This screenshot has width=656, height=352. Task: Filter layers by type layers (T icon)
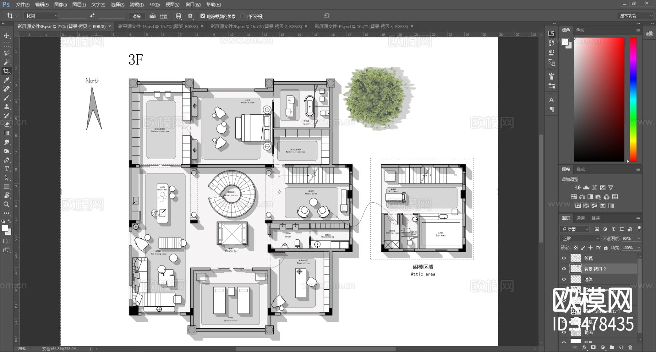[613, 229]
